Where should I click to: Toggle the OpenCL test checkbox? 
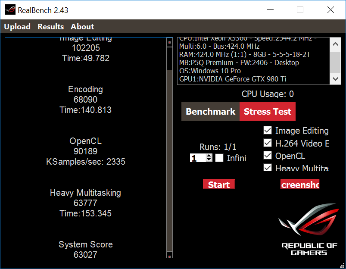tap(268, 156)
